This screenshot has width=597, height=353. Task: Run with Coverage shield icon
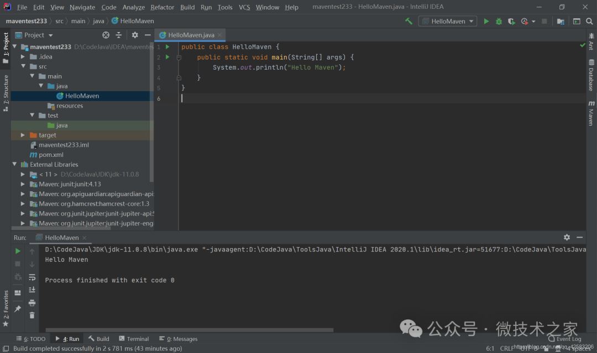511,22
